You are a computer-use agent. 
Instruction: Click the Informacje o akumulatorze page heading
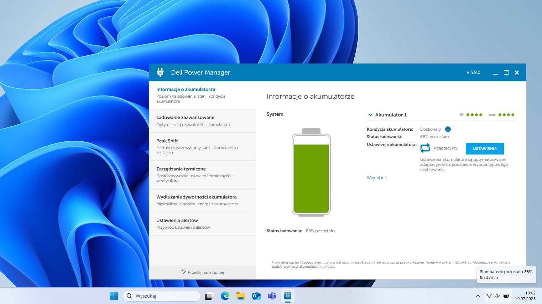(x=311, y=96)
